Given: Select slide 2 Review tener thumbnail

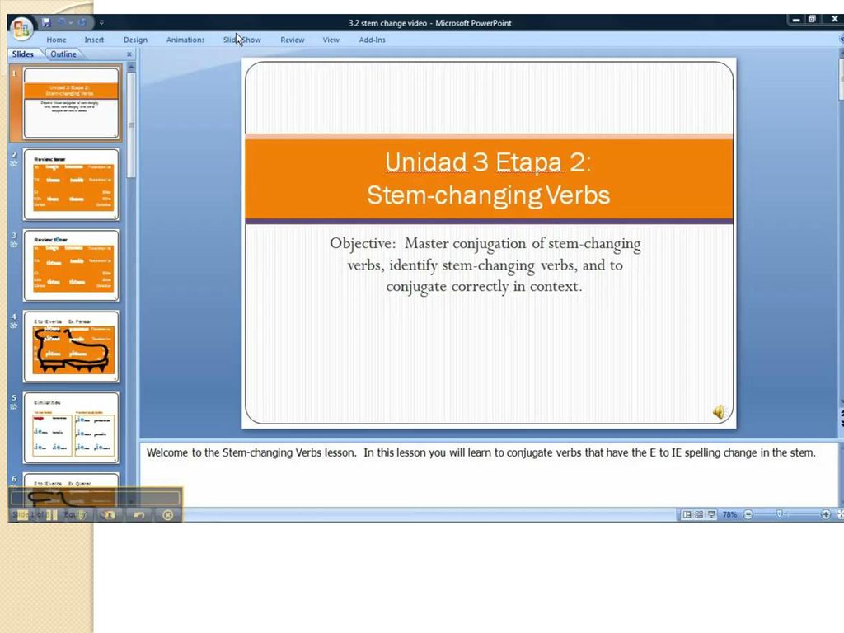Looking at the screenshot, I should [x=71, y=185].
